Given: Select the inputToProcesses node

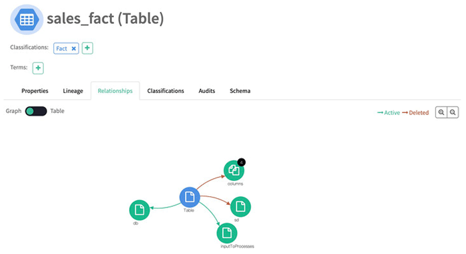Looking at the screenshot, I should [227, 233].
